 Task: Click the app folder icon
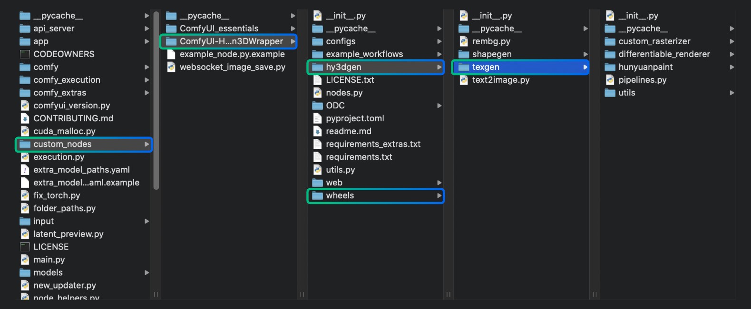pyautogui.click(x=25, y=41)
